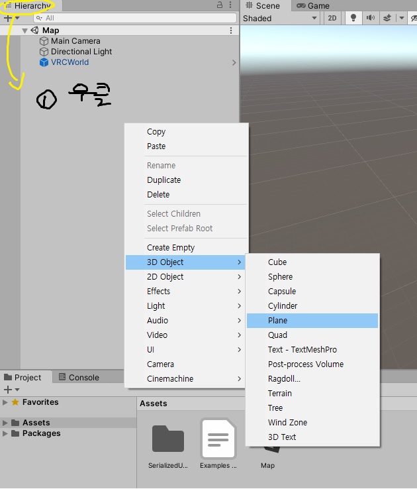Expand the Video submenu

pos(185,335)
